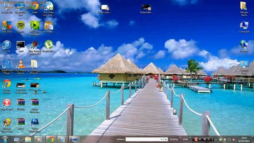The image size is (254, 143).
Task: Select the Long Walk to Freedom video file
Action: point(21,88)
